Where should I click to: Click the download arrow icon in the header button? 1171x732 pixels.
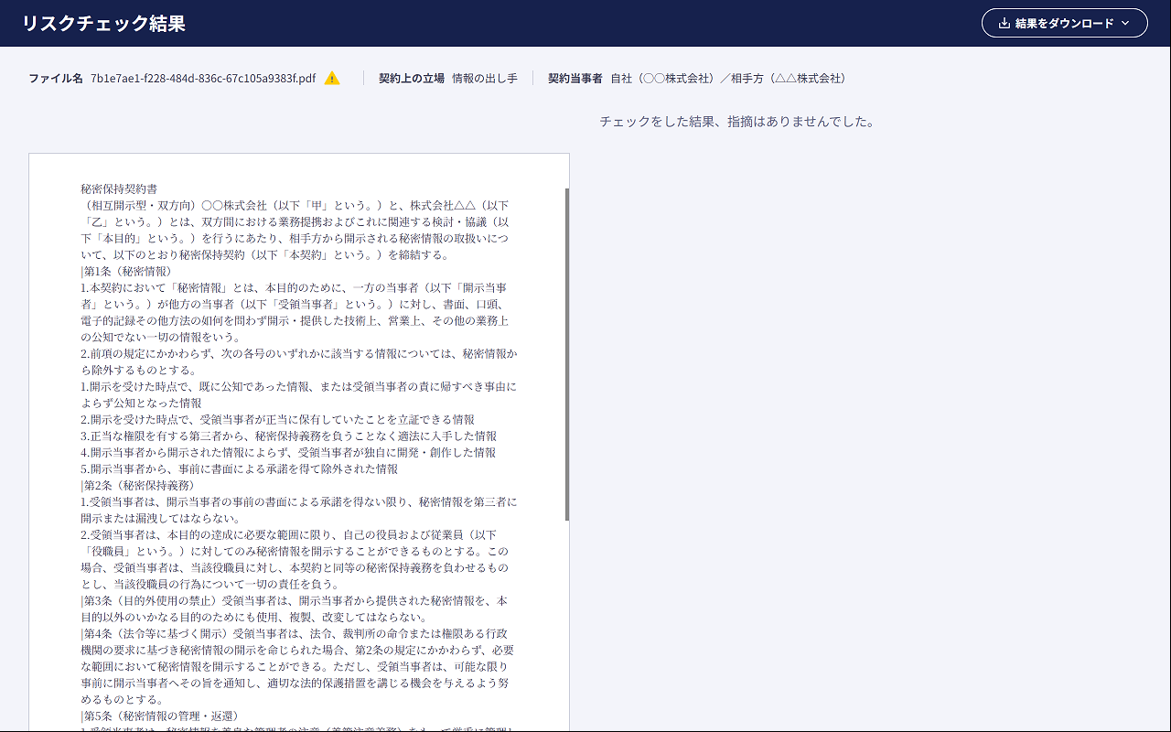[1004, 23]
